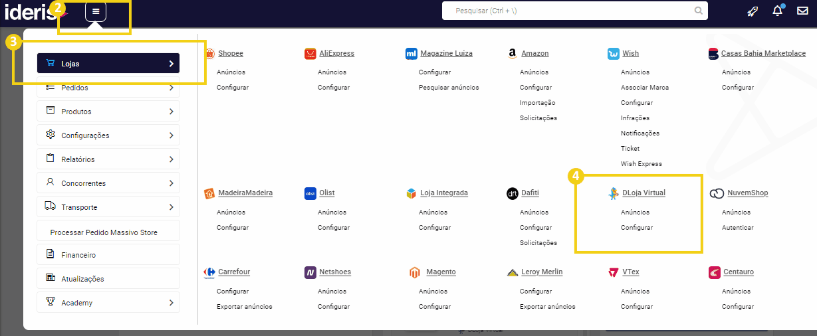
Task: Click the Magento logo icon
Action: coord(414,272)
